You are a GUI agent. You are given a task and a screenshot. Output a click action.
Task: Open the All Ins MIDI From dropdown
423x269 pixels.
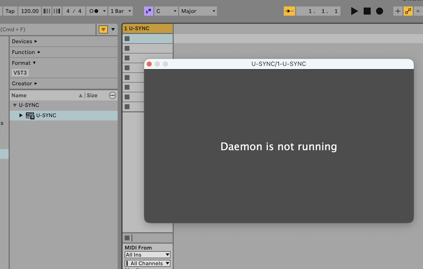click(147, 255)
